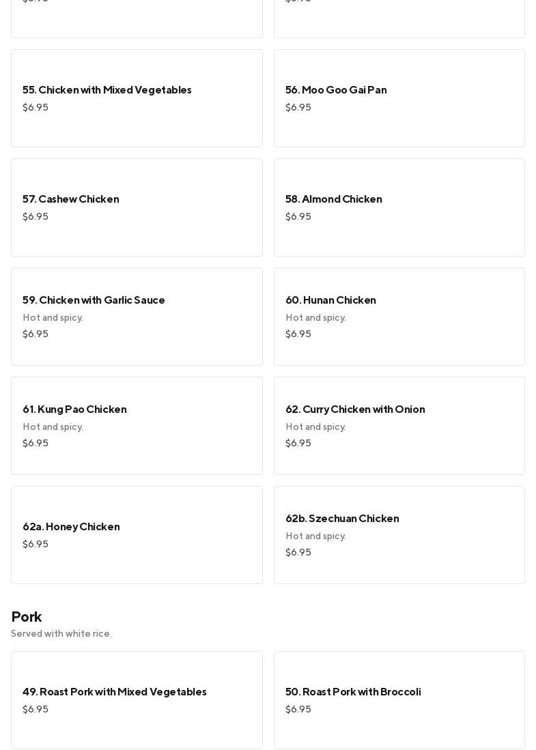Open 50. Roast Pork with Broccoli
536x750 pixels.
pos(399,700)
